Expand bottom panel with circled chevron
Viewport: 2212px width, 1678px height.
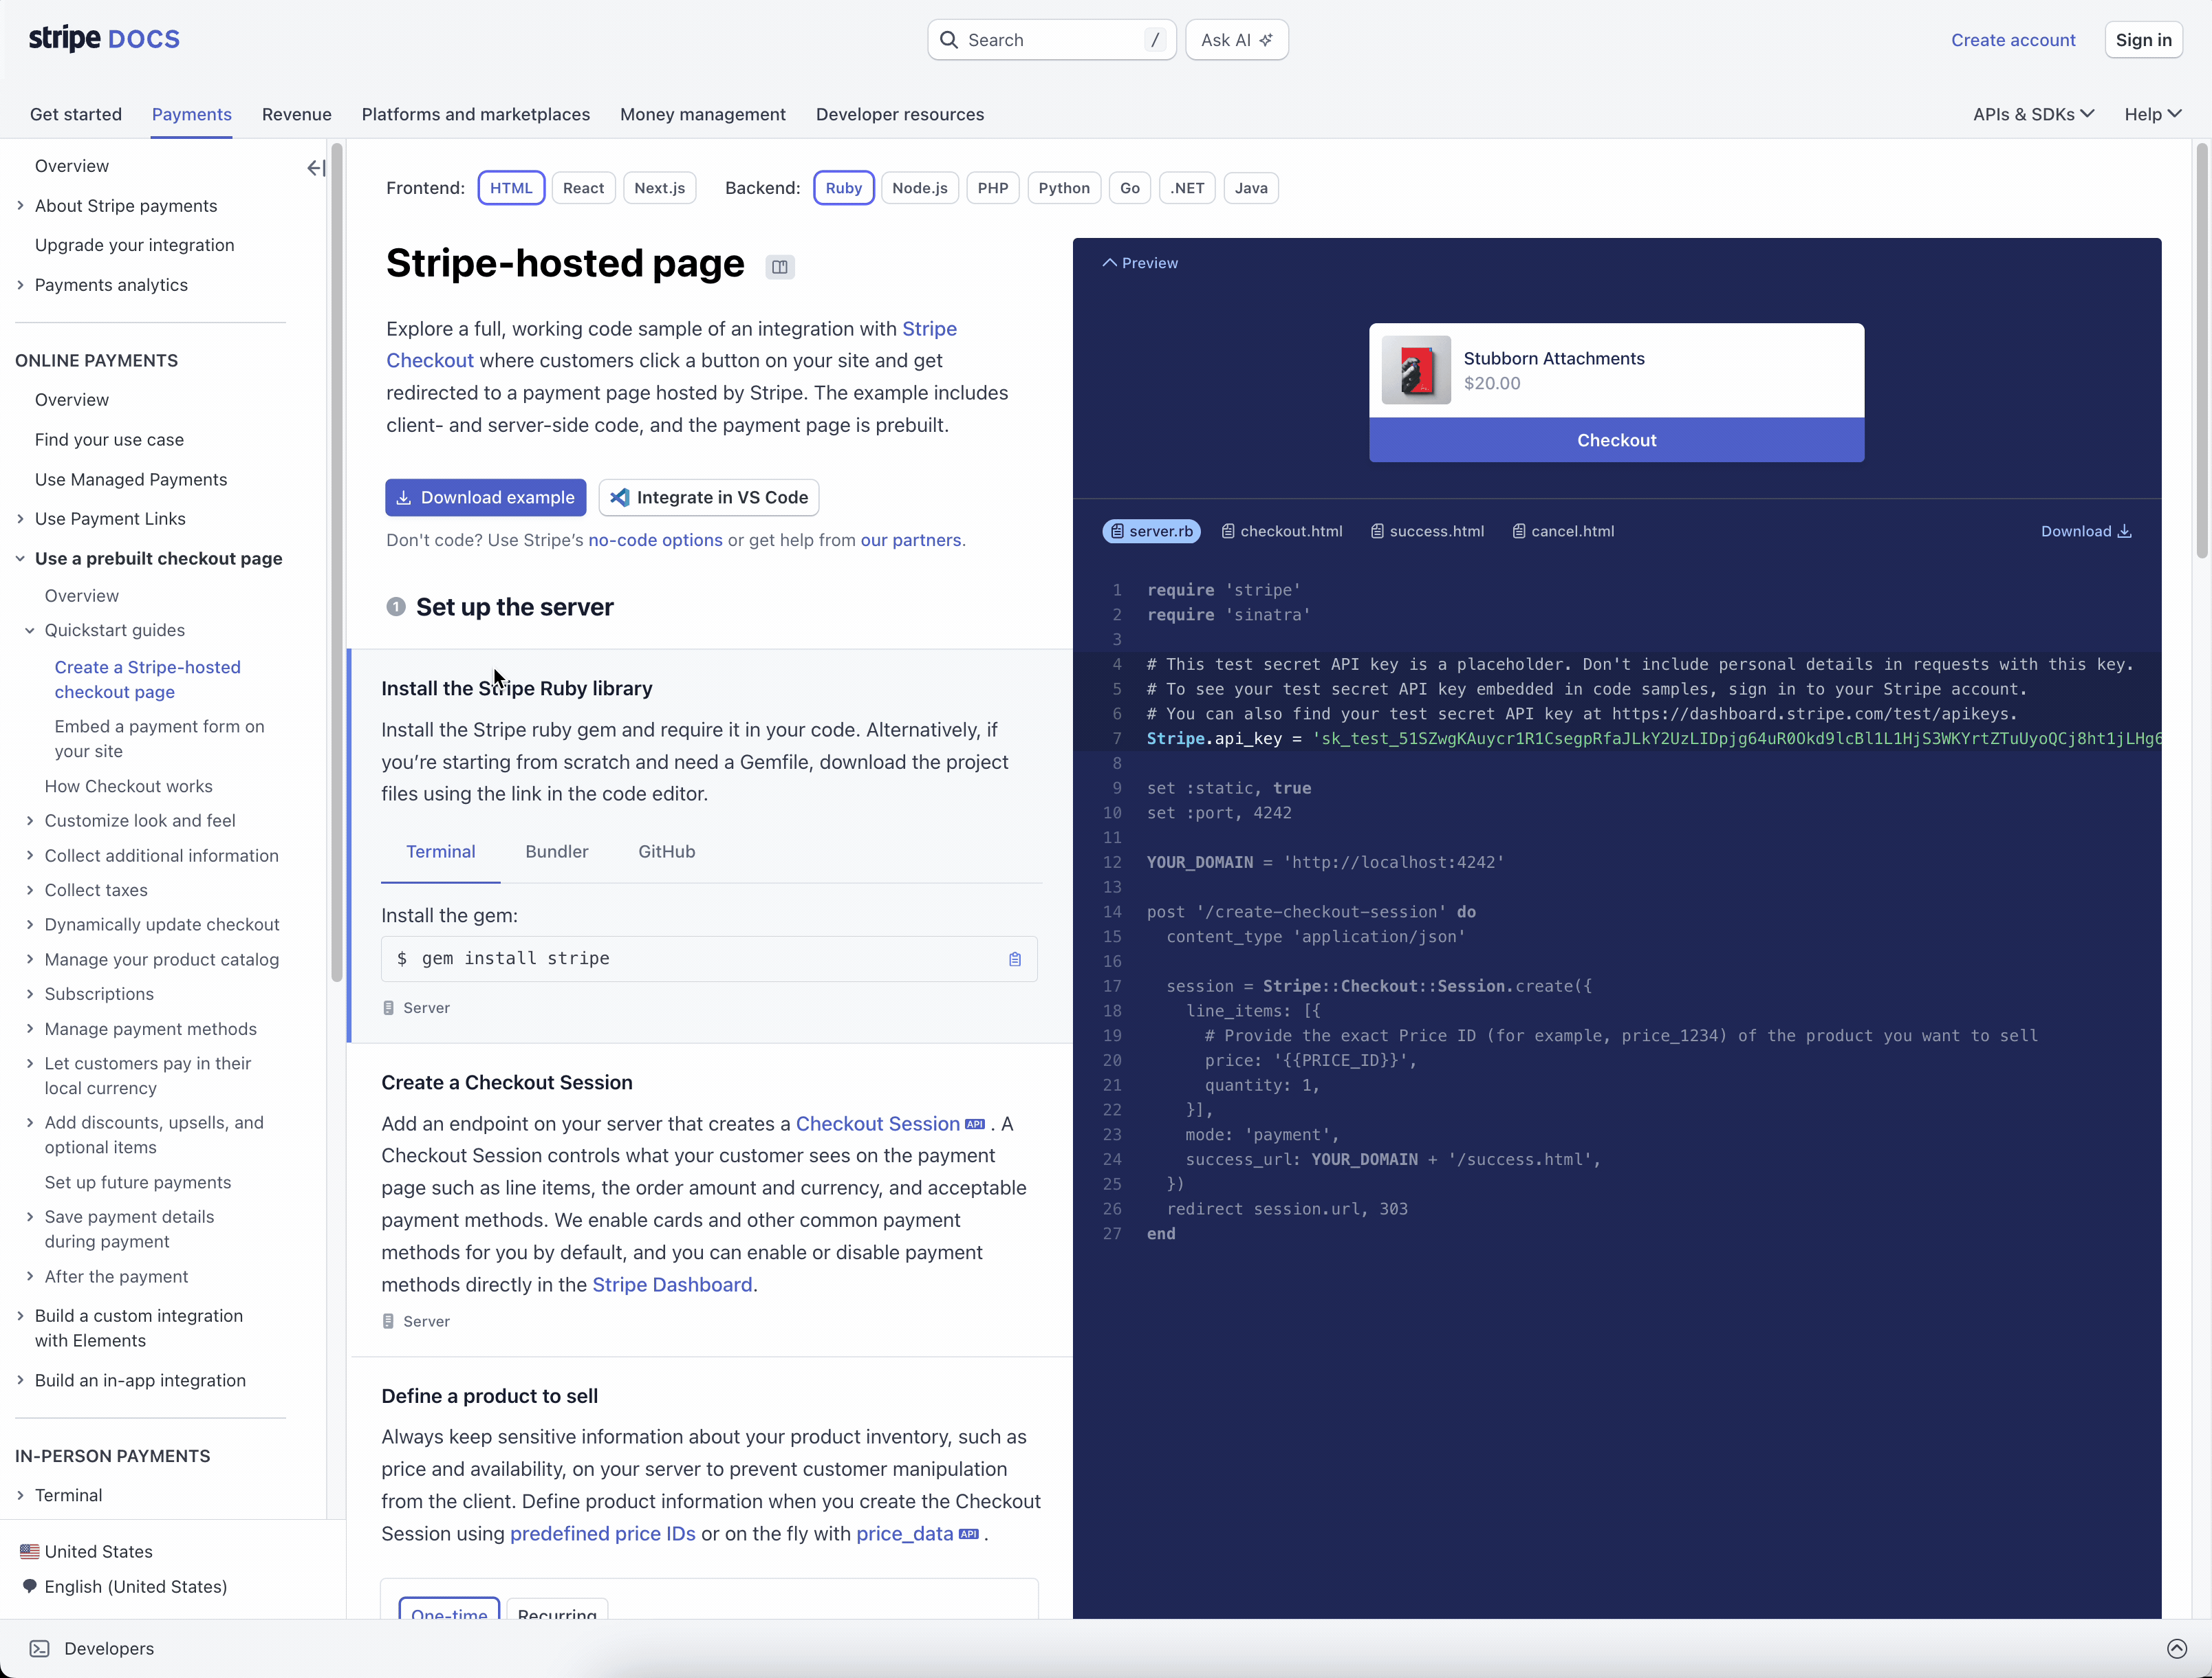tap(2176, 1648)
